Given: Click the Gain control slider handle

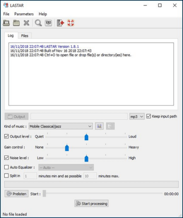Looking at the screenshot, I should pyautogui.click(x=67, y=147).
